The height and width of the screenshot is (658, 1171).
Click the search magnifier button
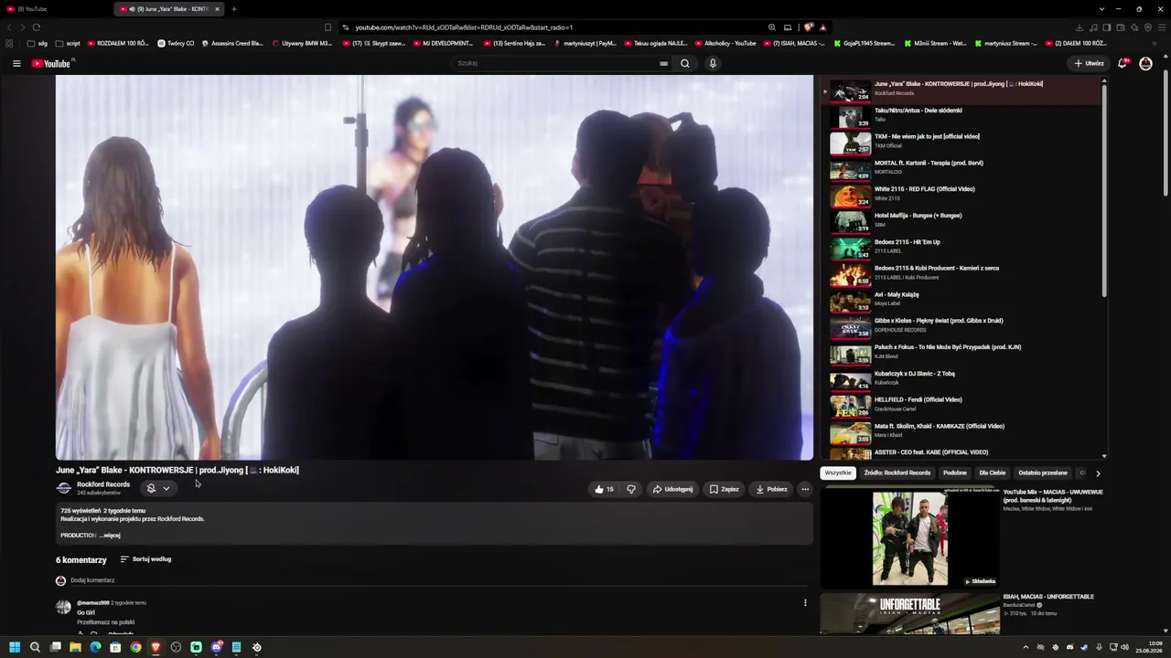click(x=684, y=63)
